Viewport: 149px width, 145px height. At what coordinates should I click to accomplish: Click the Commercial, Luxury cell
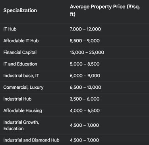pos(23,87)
